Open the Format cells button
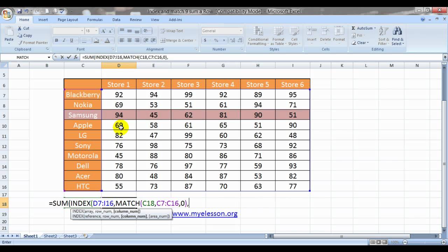448x252 pixels. click(x=339, y=36)
